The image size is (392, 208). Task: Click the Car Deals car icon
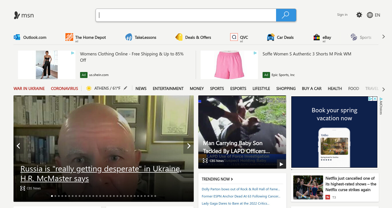click(x=271, y=37)
